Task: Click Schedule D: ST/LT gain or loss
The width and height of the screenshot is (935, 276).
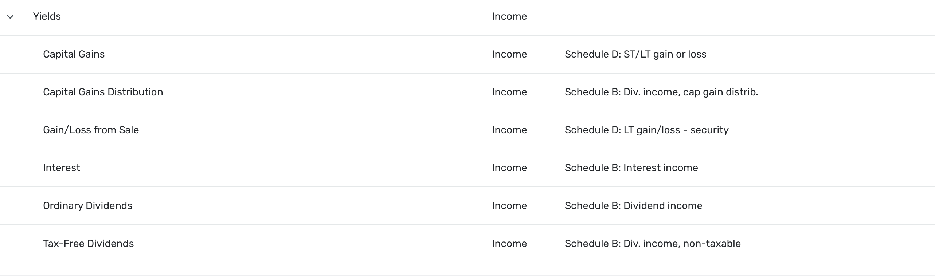Action: [x=635, y=54]
